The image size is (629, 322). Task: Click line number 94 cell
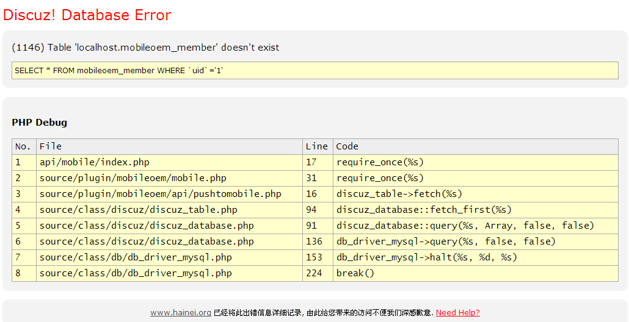coord(318,210)
